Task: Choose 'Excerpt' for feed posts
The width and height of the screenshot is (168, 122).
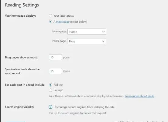Action: pyautogui.click(x=50, y=90)
